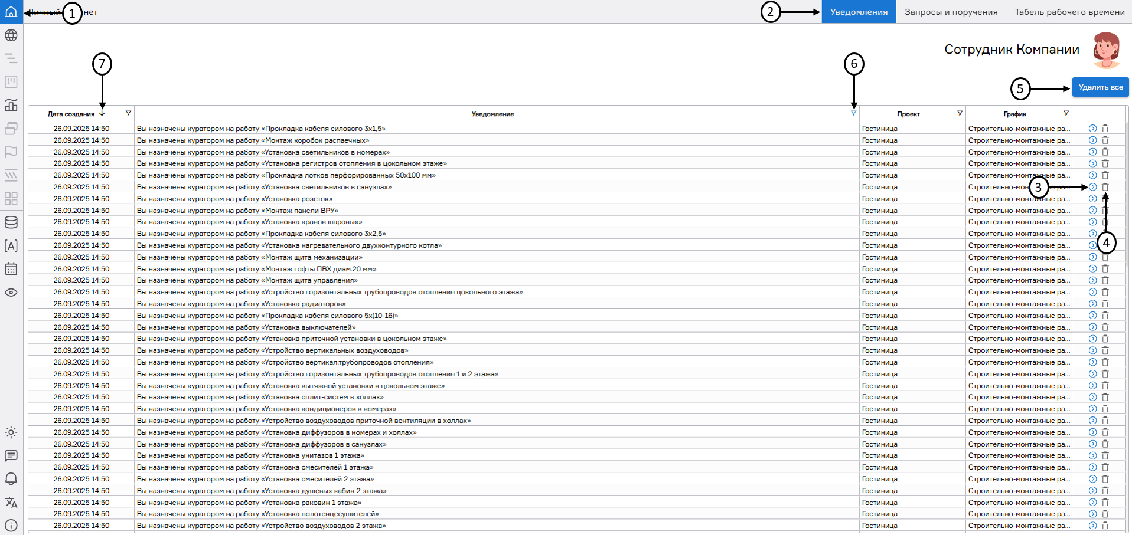
Task: Click the bell notifications icon in the sidebar
Action: point(11,479)
